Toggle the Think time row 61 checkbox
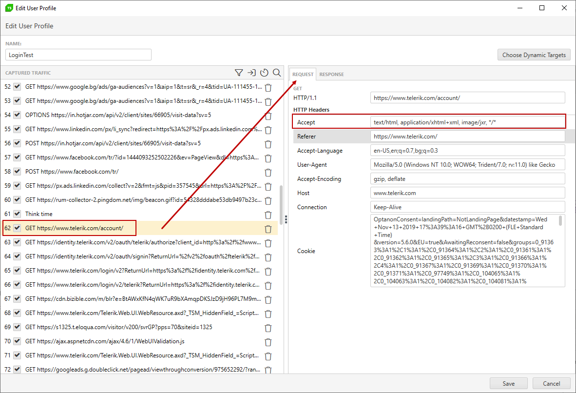 pos(17,214)
